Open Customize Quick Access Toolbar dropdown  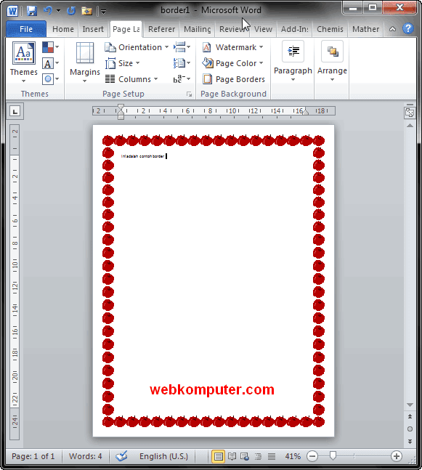103,12
